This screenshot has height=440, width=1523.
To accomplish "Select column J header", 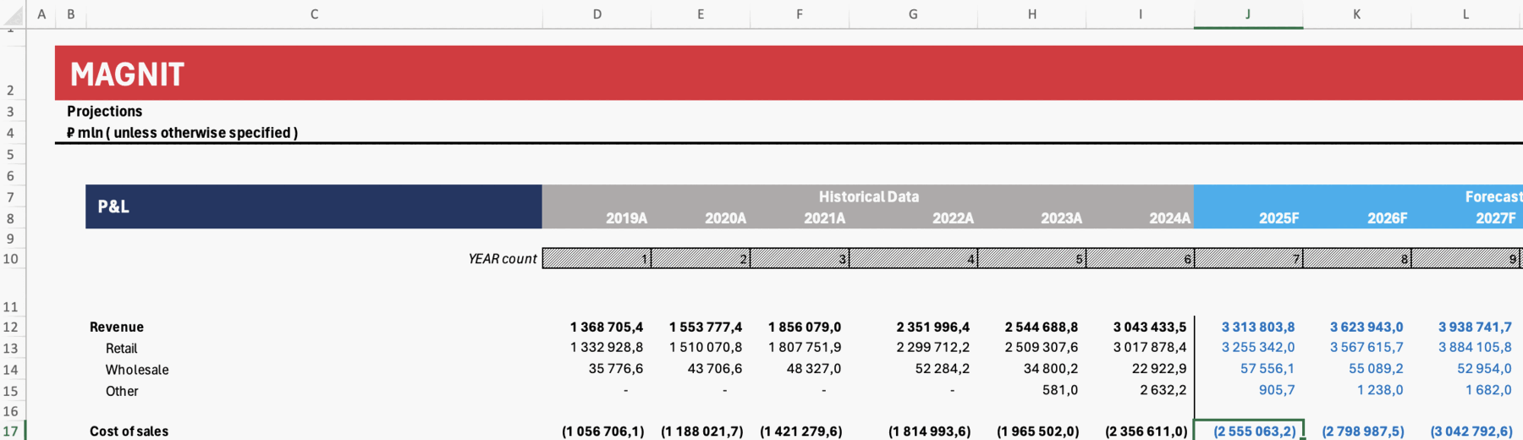I will pyautogui.click(x=1248, y=14).
